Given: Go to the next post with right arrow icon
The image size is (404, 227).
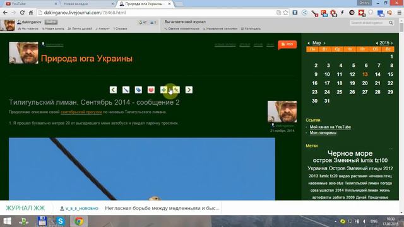Looking at the screenshot, I should (189, 90).
